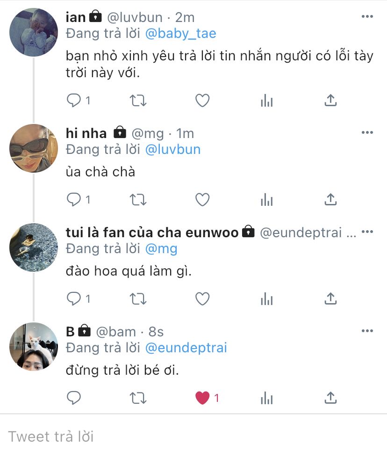Screen dimensions: 387x451
Task: Open more options for hi nha's tweet
Action: click(367, 132)
